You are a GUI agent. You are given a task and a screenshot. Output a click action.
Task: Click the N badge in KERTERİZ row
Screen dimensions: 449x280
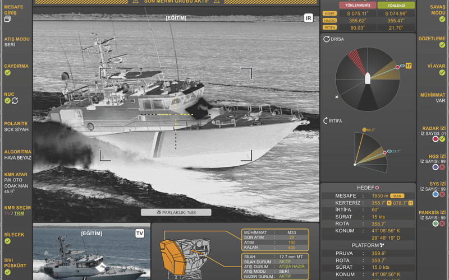click(x=389, y=203)
